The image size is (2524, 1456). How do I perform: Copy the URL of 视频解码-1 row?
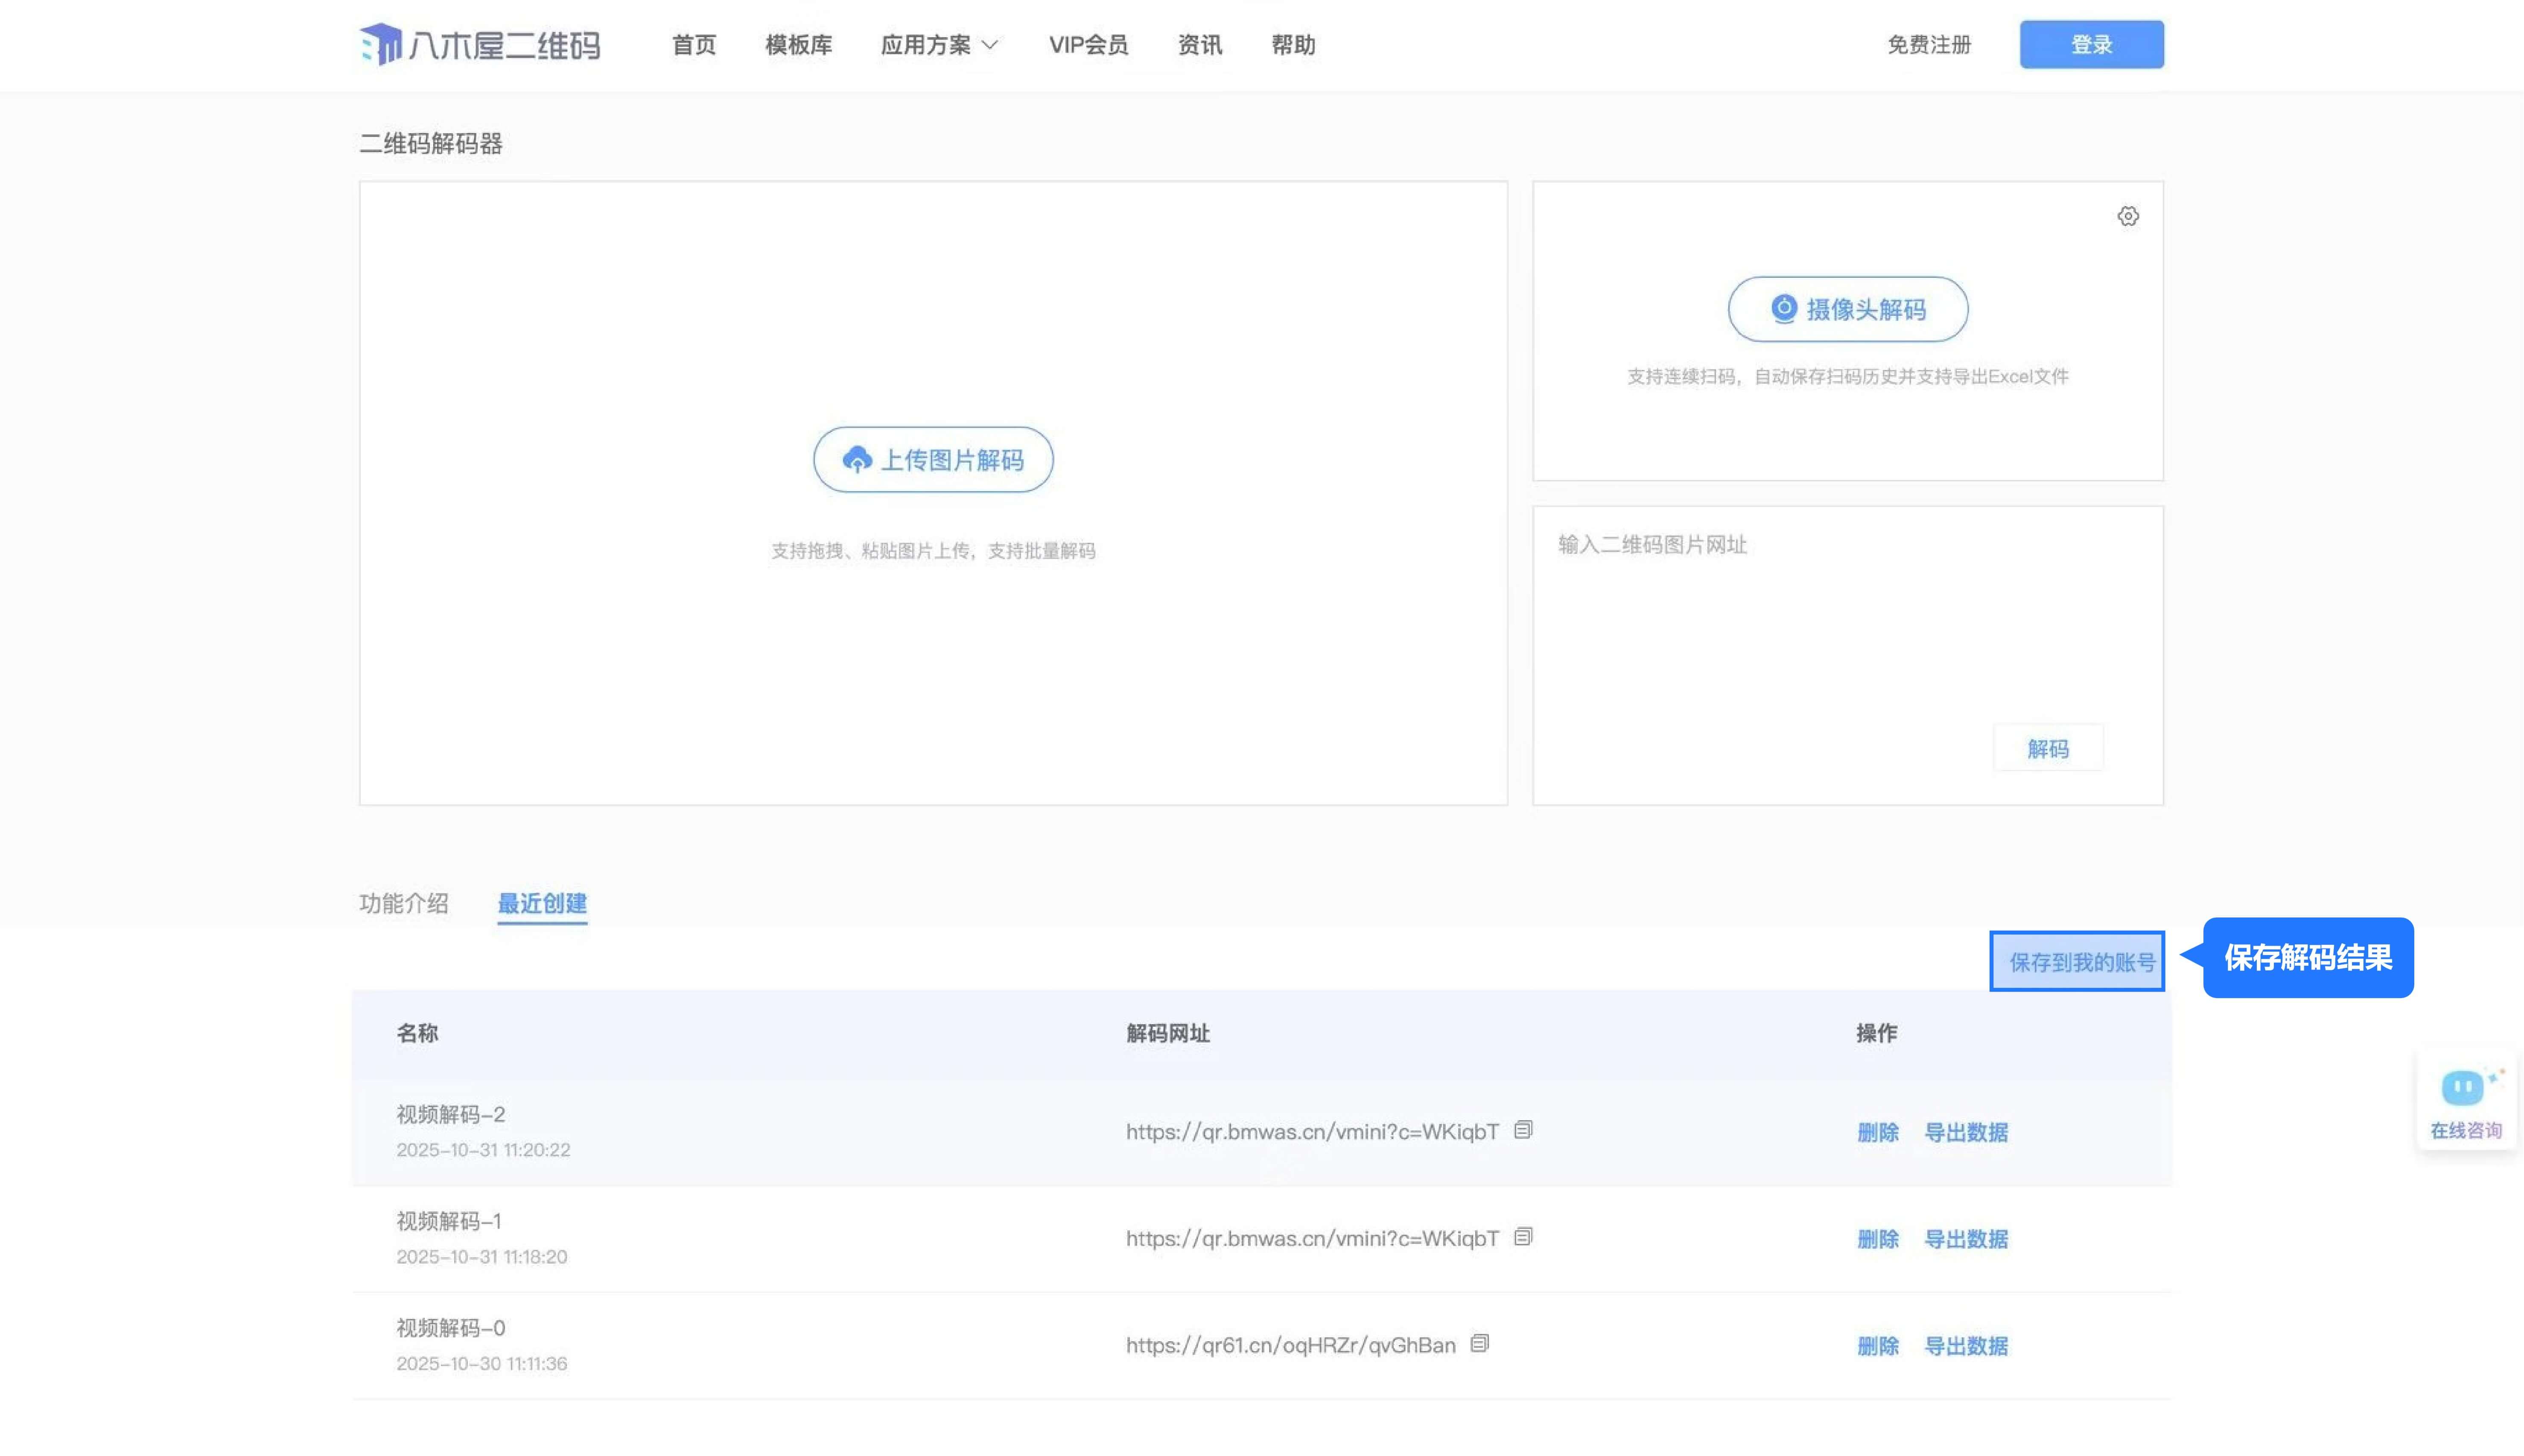1522,1237
